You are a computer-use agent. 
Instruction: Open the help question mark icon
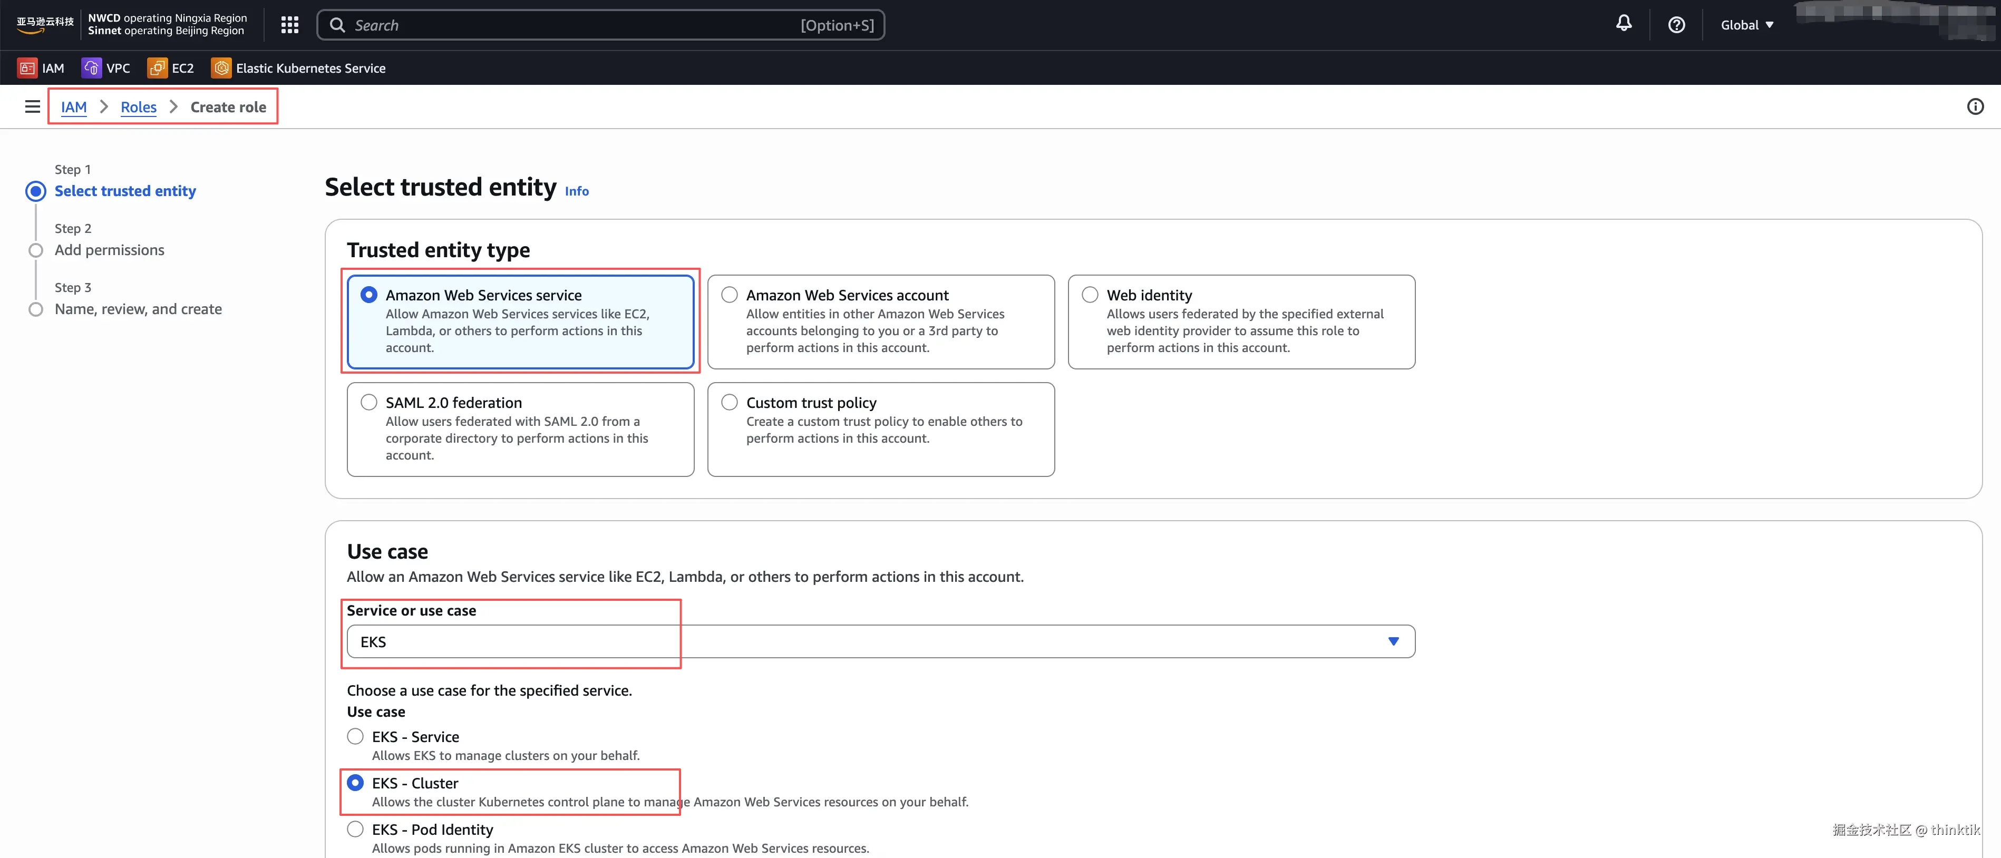pos(1676,25)
